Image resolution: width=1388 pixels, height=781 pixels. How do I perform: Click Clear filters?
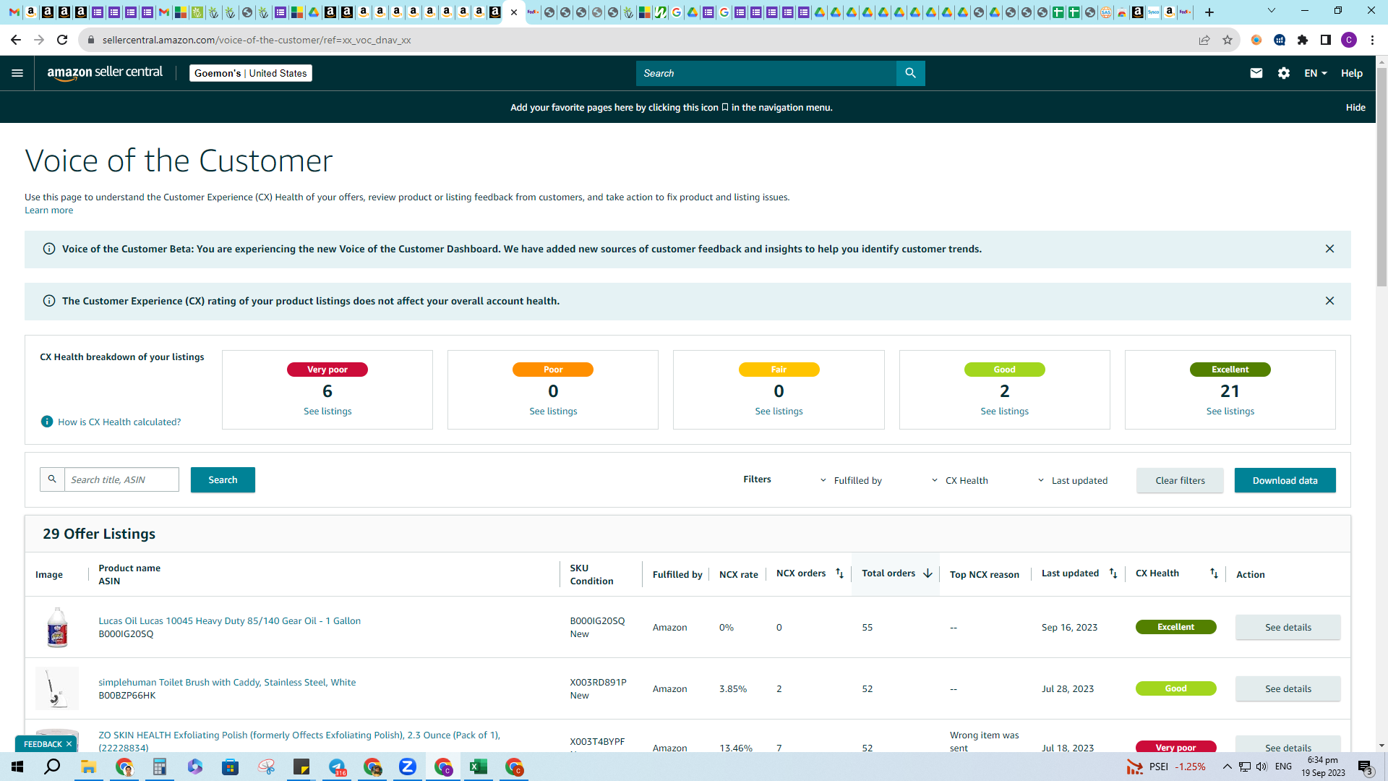click(1180, 480)
